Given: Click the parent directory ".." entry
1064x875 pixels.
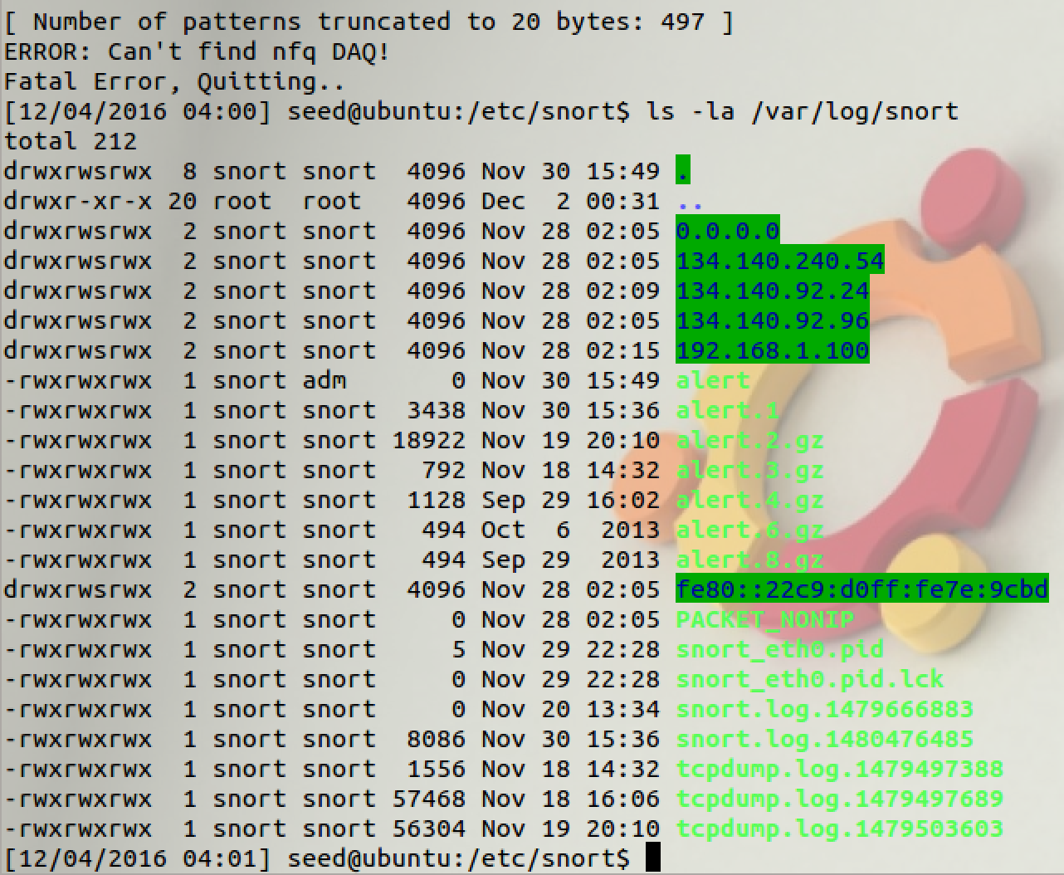Looking at the screenshot, I should (690, 202).
